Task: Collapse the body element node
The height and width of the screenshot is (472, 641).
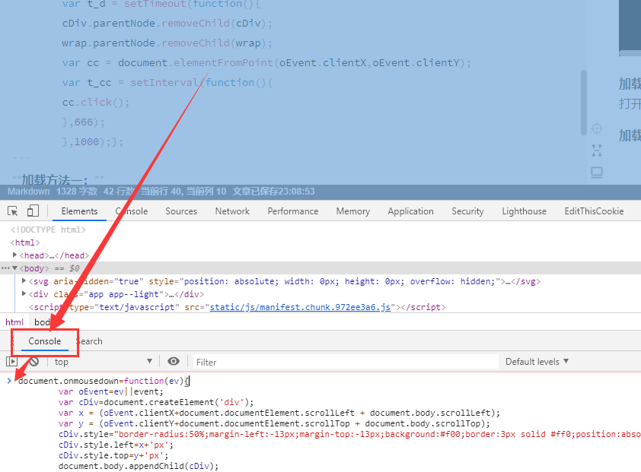Action: click(x=14, y=268)
